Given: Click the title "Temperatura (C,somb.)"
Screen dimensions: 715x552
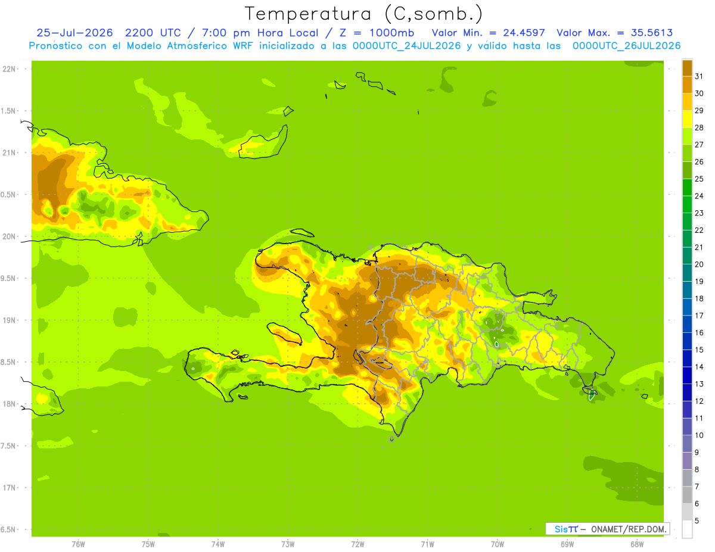Looking at the screenshot, I should tap(364, 14).
